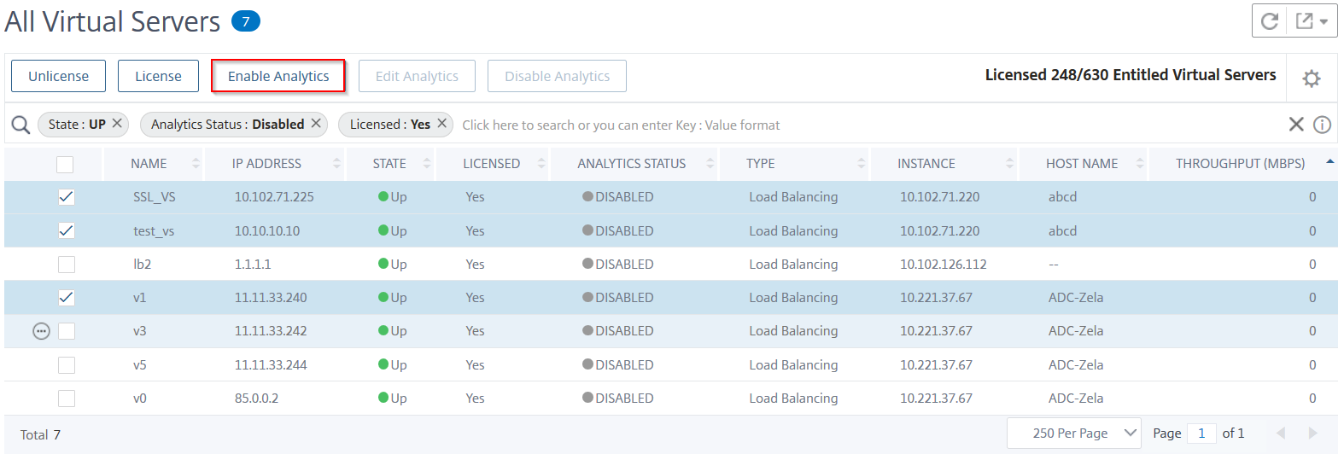Click IP address 85.0.0.2
The width and height of the screenshot is (1344, 454).
pyautogui.click(x=256, y=399)
